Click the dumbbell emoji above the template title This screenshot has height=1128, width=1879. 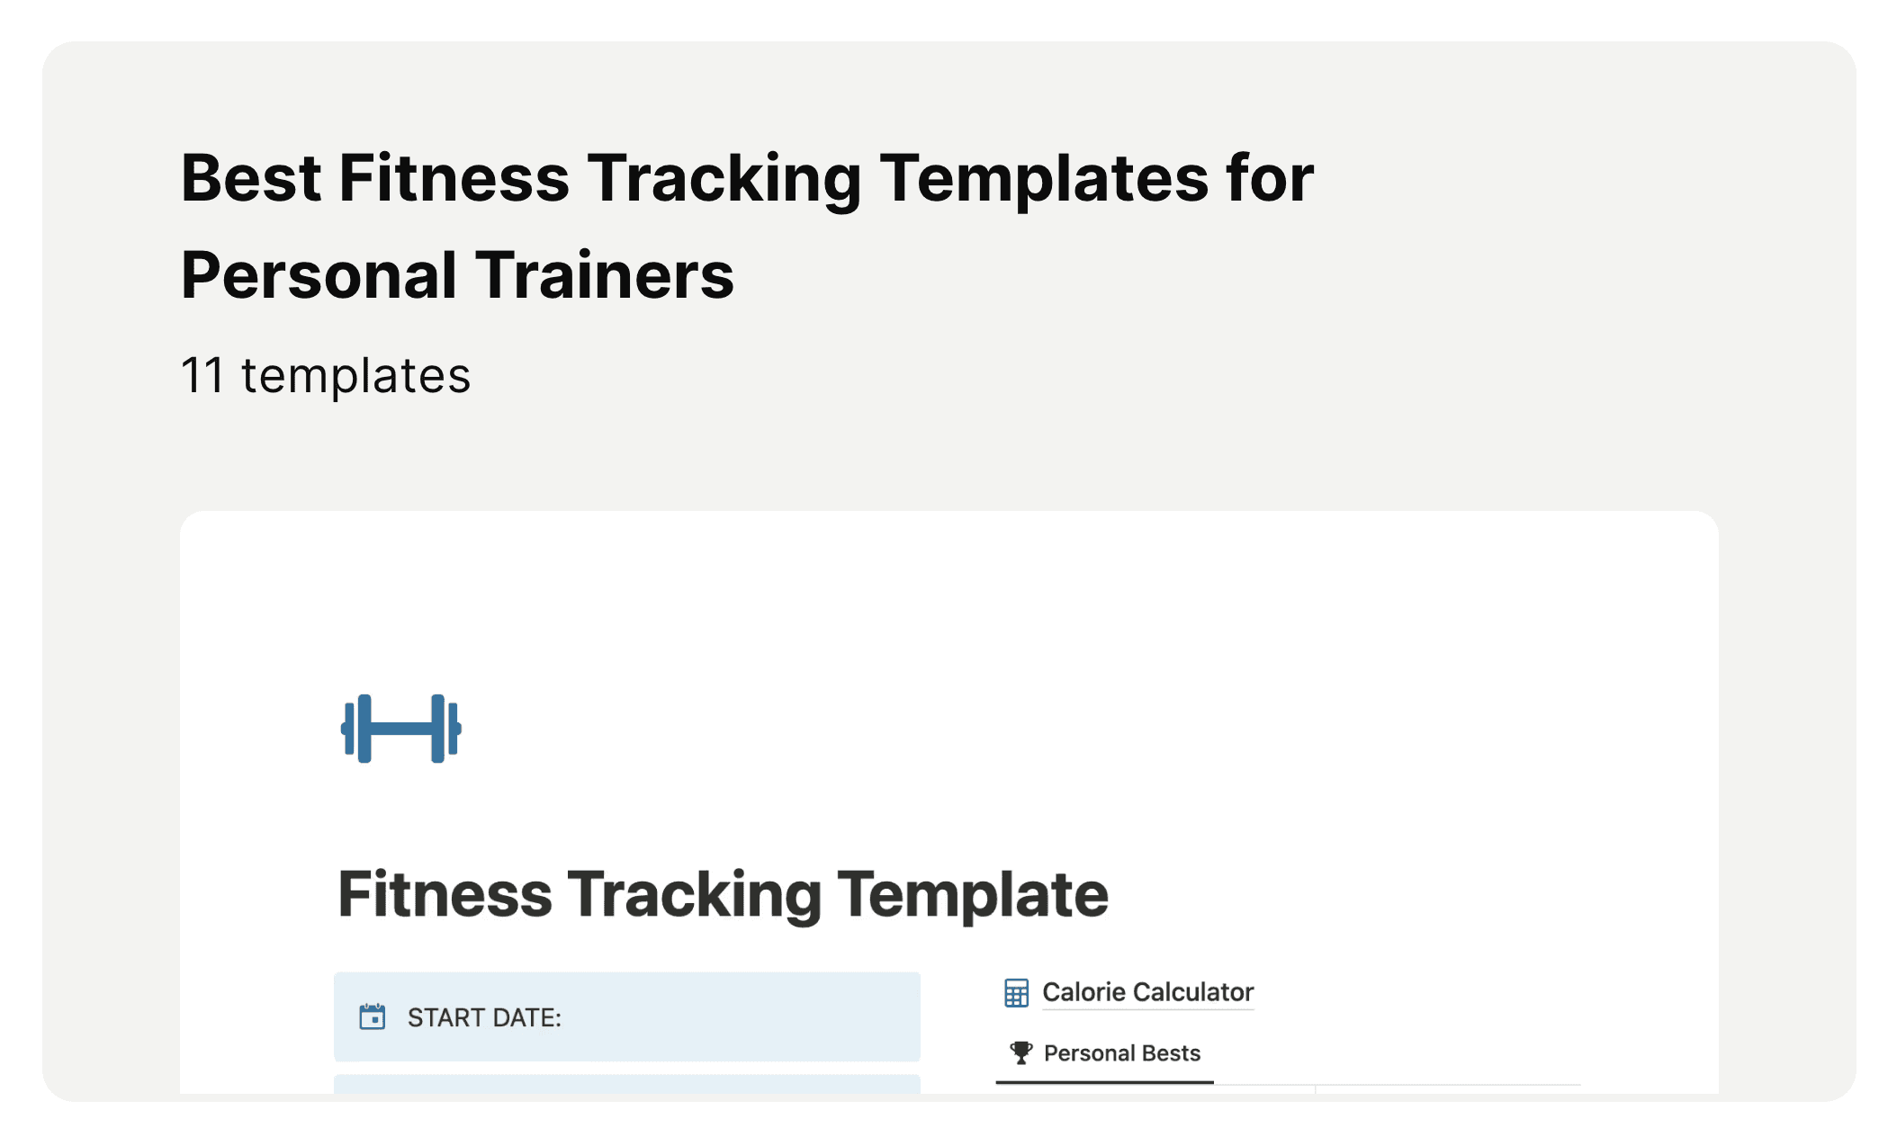pyautogui.click(x=401, y=727)
